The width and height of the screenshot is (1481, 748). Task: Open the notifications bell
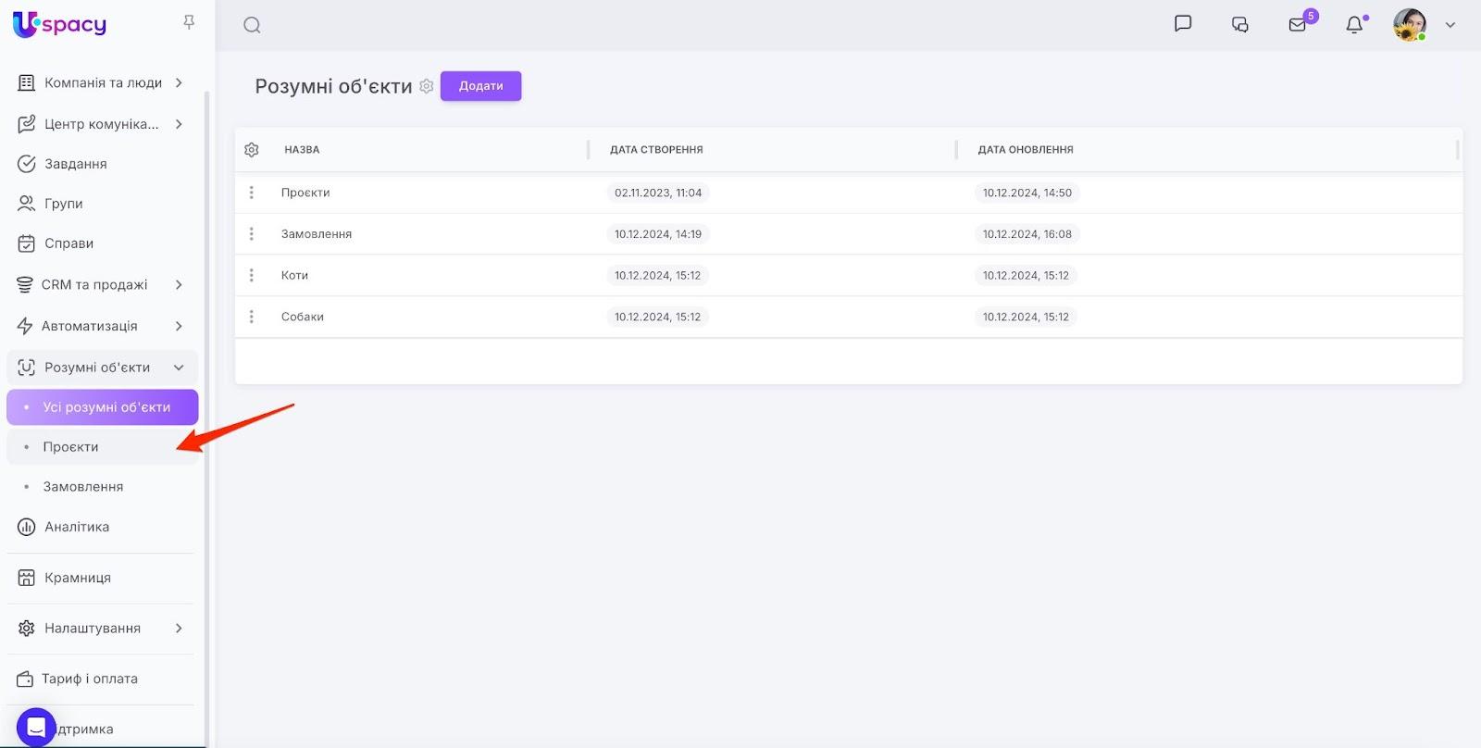tap(1354, 25)
